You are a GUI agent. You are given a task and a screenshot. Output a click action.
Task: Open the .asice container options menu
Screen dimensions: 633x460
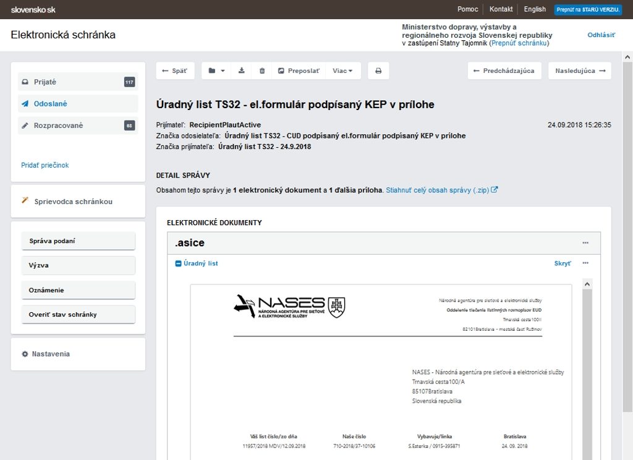click(585, 243)
